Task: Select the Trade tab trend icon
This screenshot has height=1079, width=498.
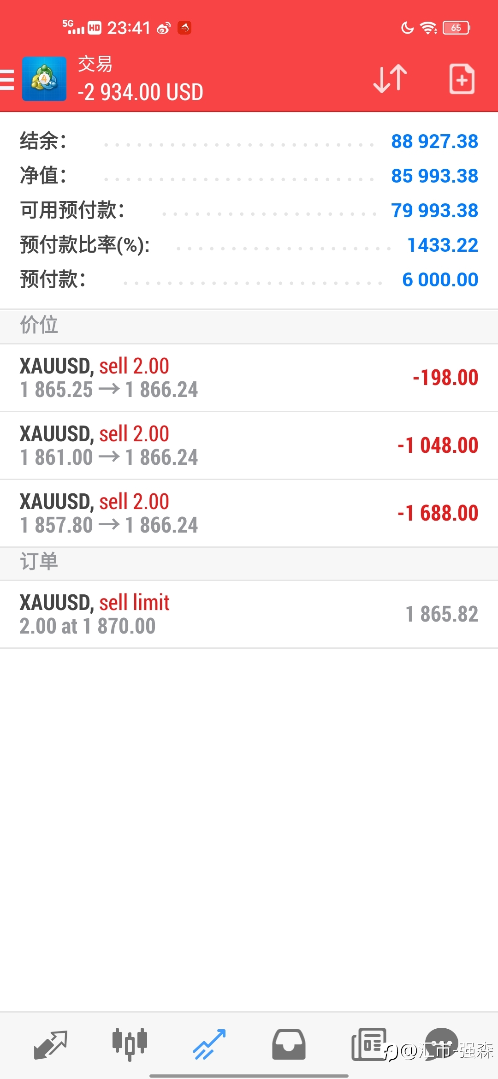Action: [209, 1044]
